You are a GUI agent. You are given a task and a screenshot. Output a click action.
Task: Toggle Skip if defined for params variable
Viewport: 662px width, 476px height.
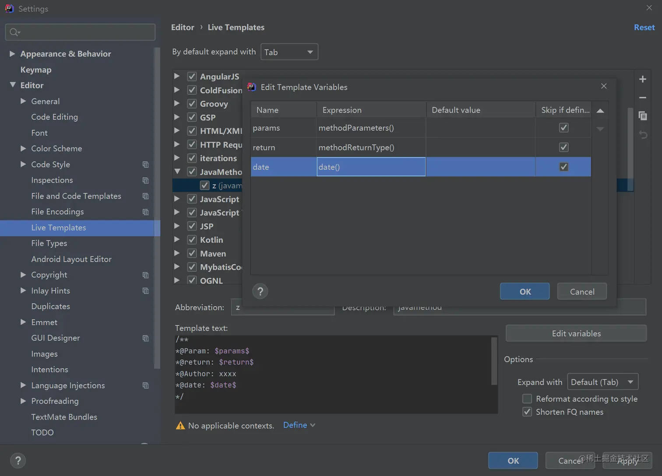[x=563, y=128]
